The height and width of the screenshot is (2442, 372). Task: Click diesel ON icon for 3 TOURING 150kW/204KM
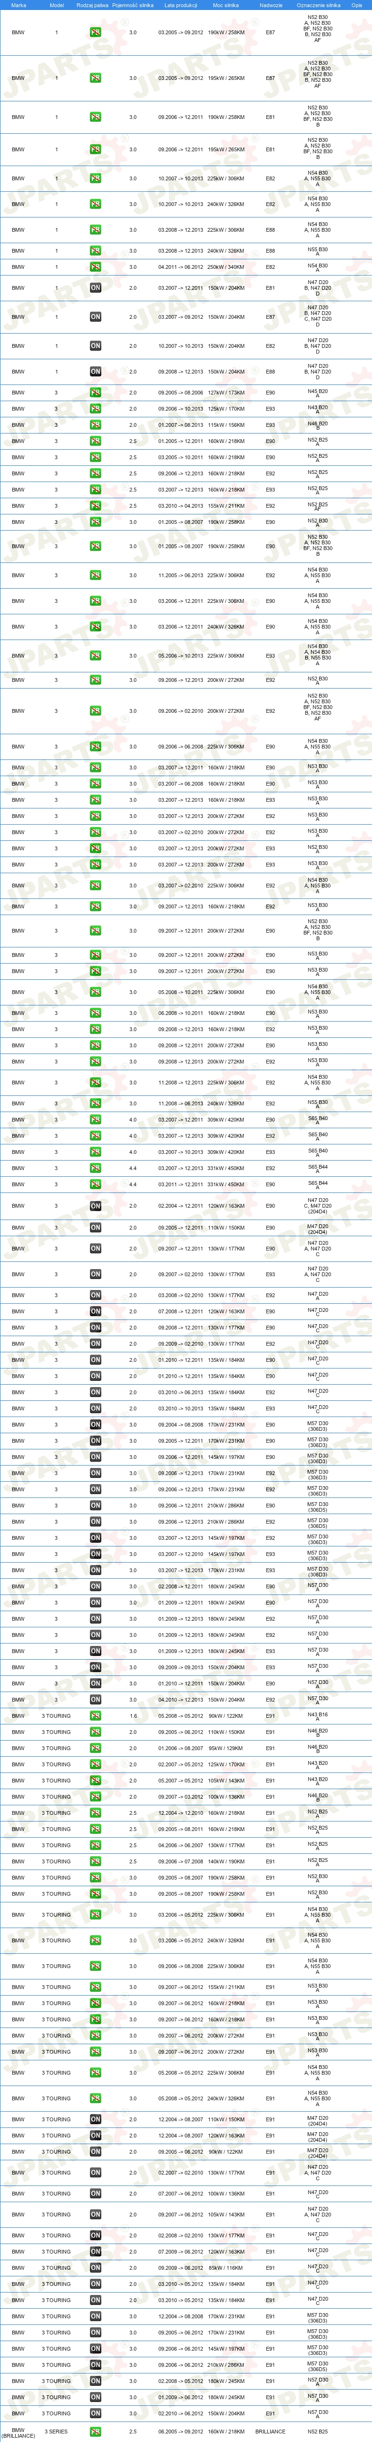point(96,2413)
